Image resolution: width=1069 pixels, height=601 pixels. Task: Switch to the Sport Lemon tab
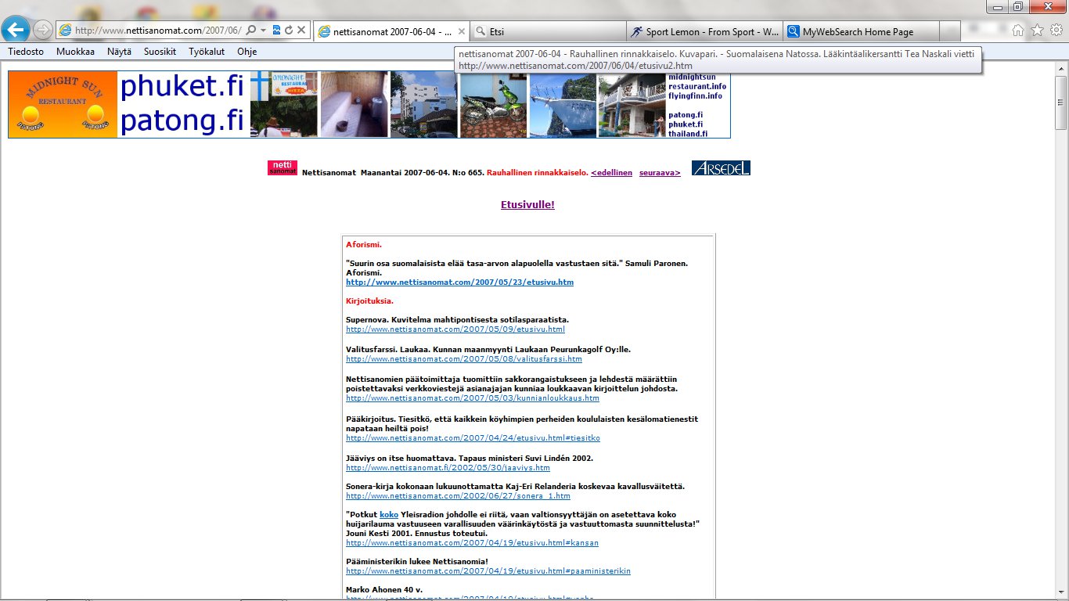coord(704,32)
